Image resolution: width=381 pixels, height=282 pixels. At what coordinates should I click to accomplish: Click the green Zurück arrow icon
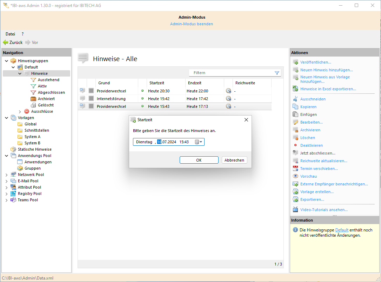pos(5,42)
